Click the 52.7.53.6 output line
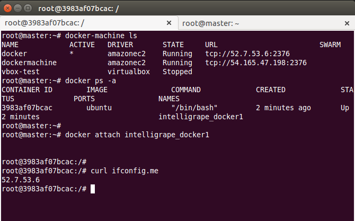Viewport: 355px width, 221px height. (x=21, y=180)
